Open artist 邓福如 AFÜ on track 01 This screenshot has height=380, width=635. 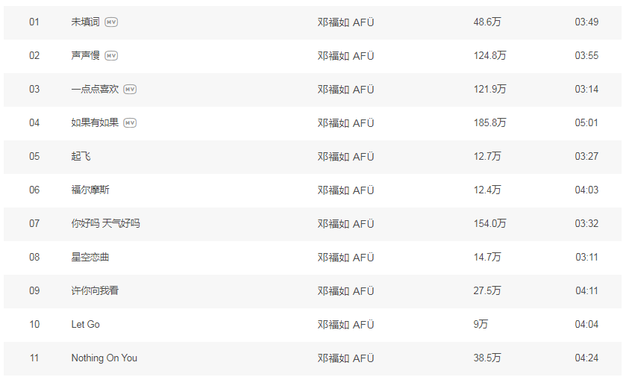click(345, 22)
